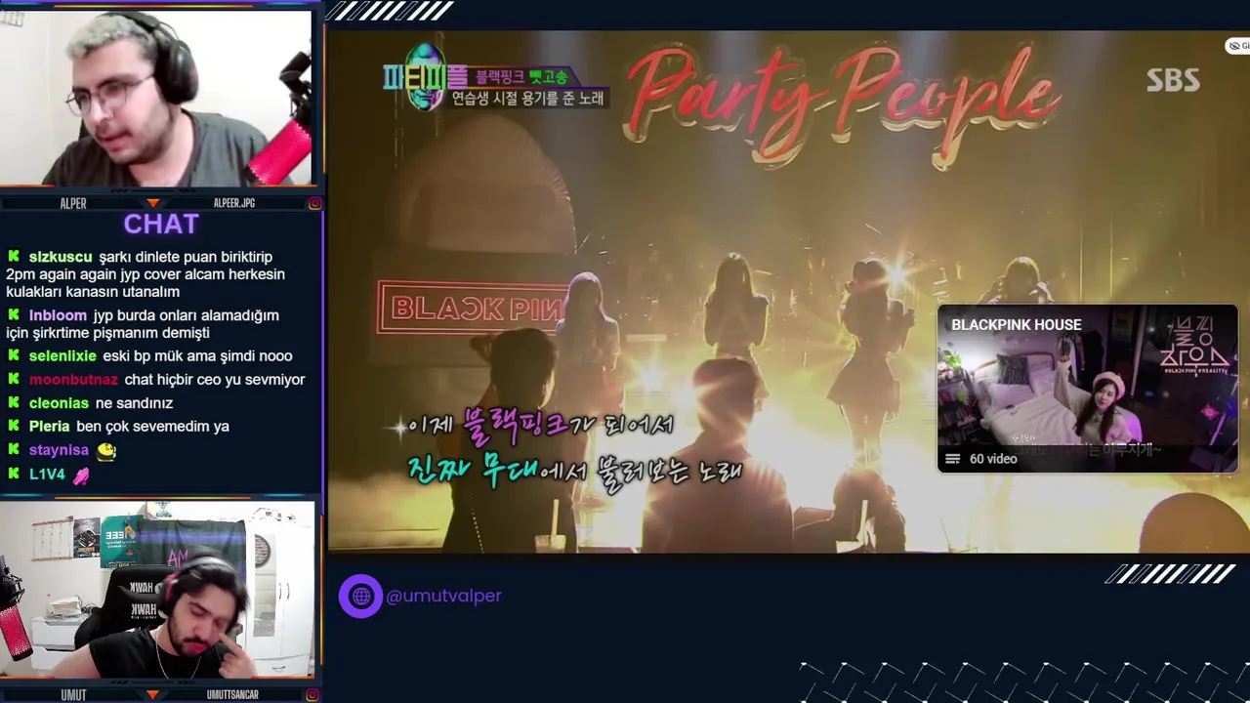1250x703 pixels.
Task: Click the green K badge before L1V4
Action: tap(14, 474)
